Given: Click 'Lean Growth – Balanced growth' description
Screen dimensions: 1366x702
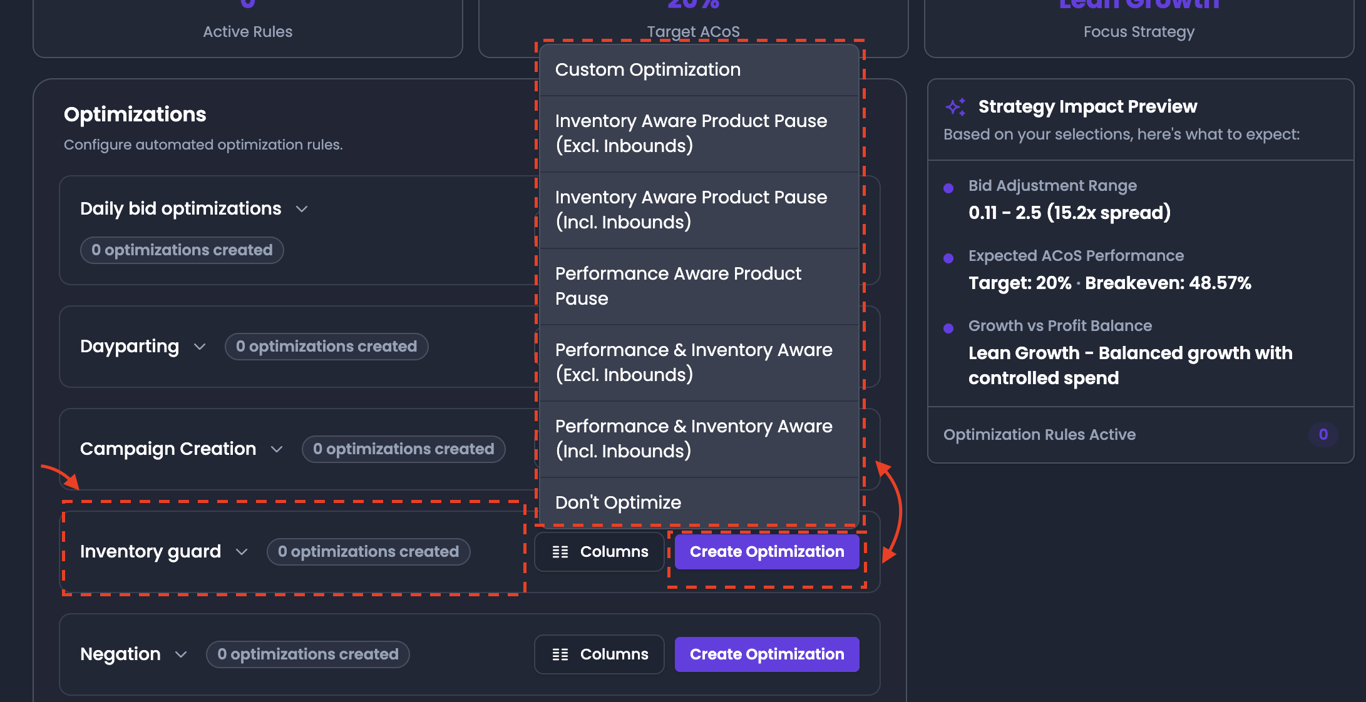Looking at the screenshot, I should (1131, 365).
